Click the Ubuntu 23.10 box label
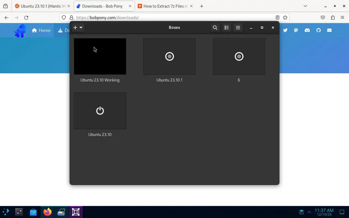 [100, 135]
